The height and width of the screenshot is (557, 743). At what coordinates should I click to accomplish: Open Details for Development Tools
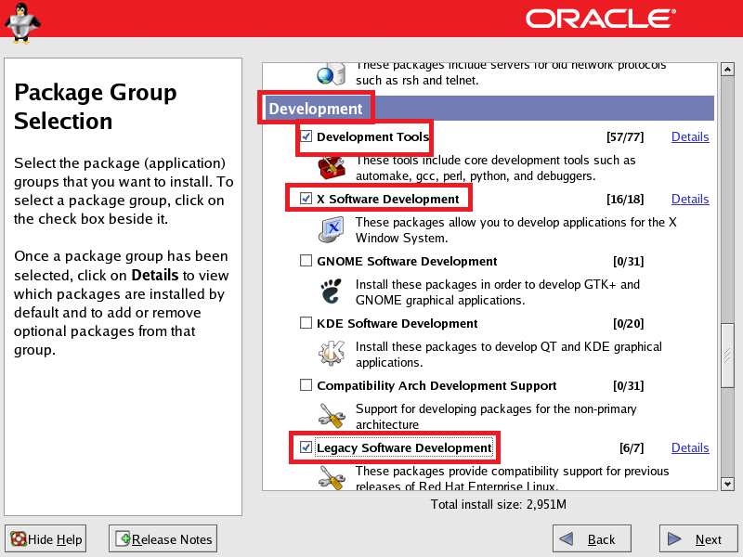[690, 136]
